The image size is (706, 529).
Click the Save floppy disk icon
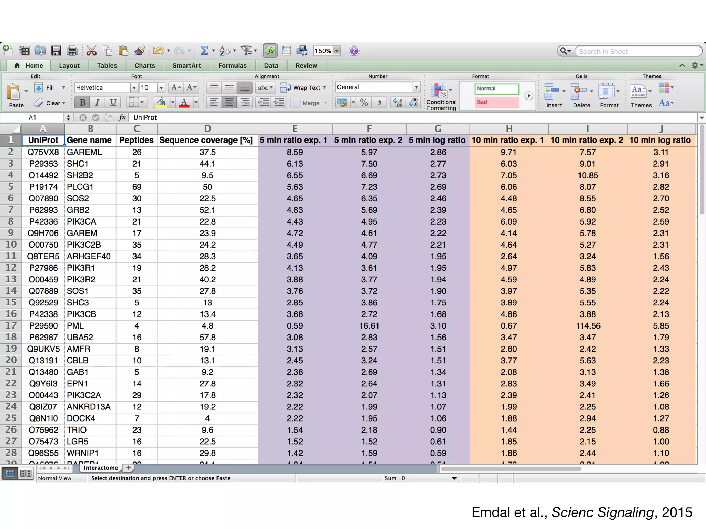[x=56, y=51]
